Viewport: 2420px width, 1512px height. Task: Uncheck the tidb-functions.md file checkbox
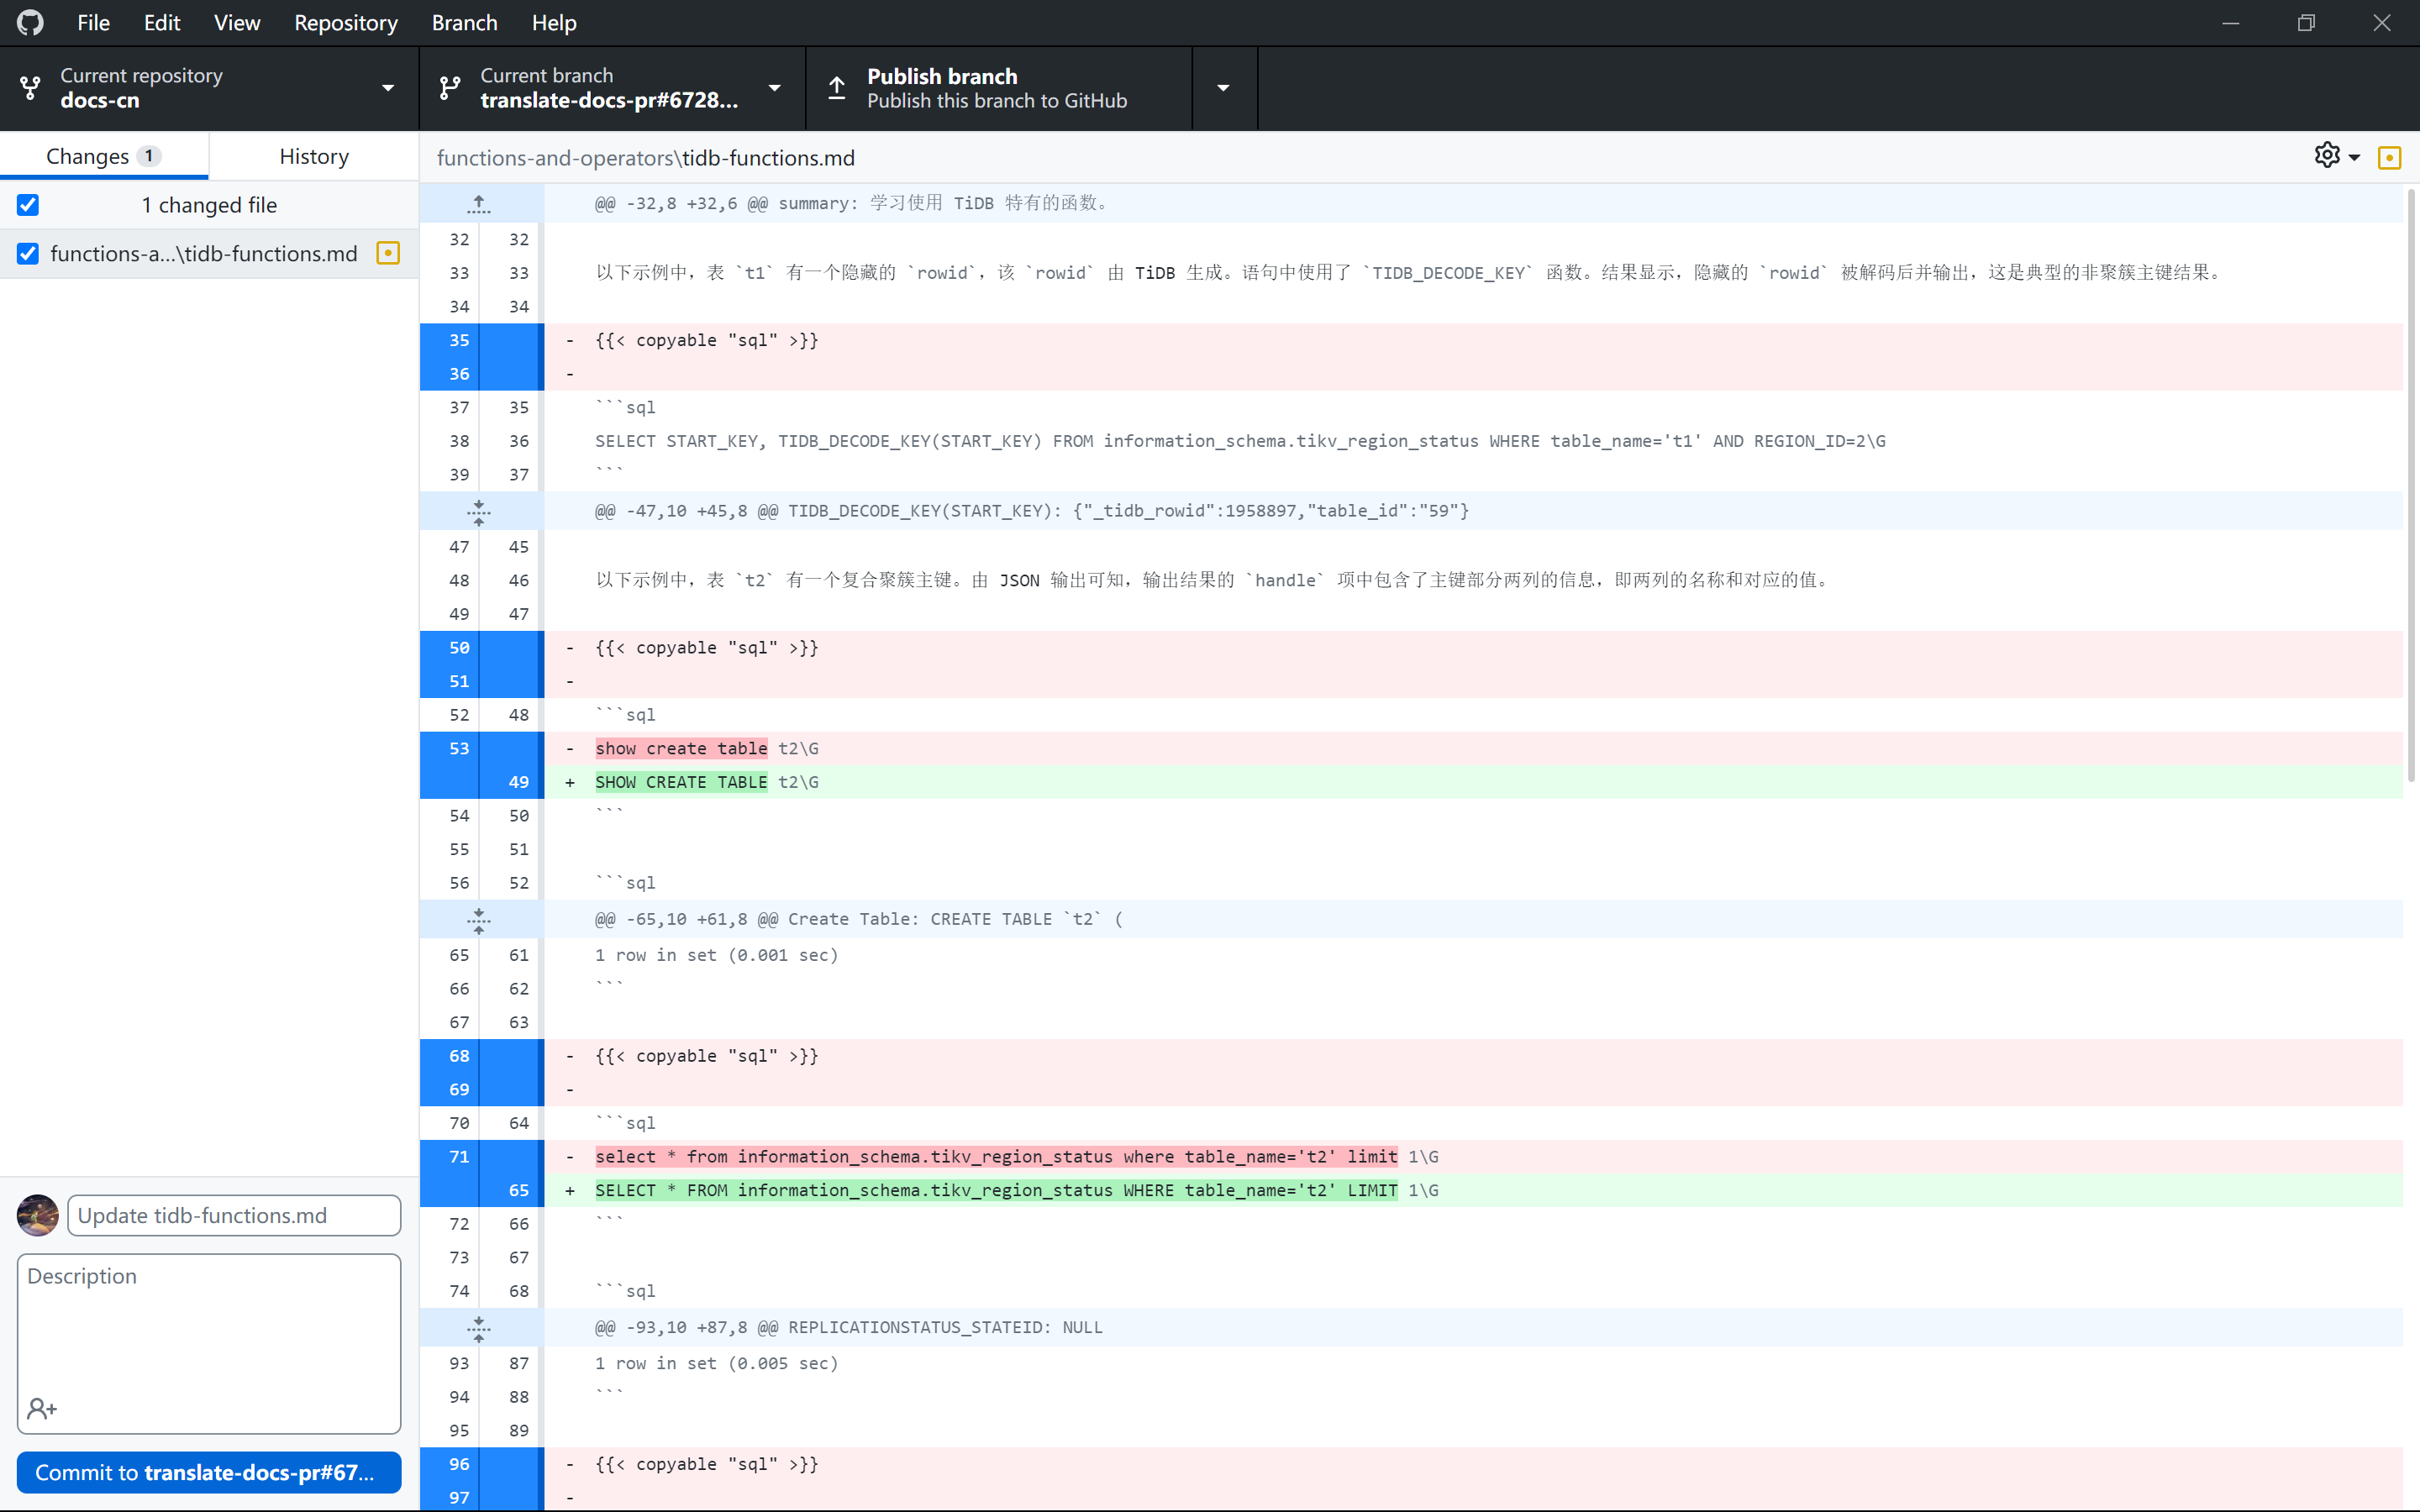click(x=28, y=253)
